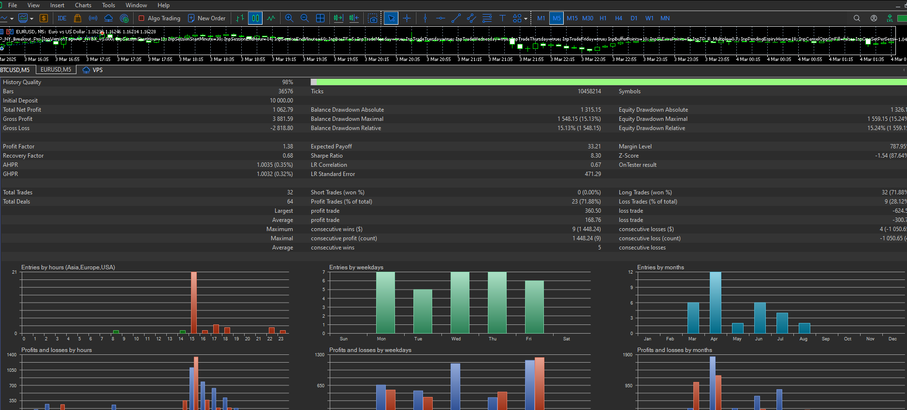Set timeframe to M15
The width and height of the screenshot is (907, 410).
[x=572, y=18]
